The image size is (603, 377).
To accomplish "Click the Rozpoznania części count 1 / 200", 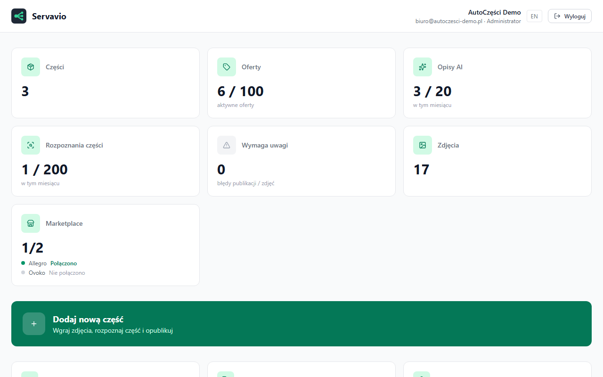I will point(45,169).
